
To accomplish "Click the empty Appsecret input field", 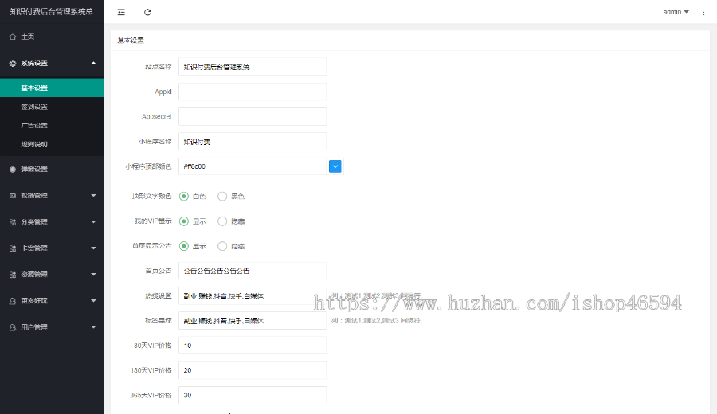I will tap(253, 116).
